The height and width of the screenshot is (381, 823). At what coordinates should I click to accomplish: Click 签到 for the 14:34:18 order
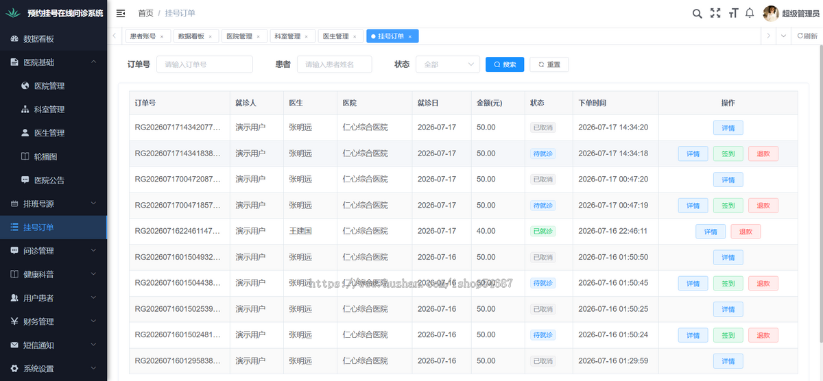point(728,153)
